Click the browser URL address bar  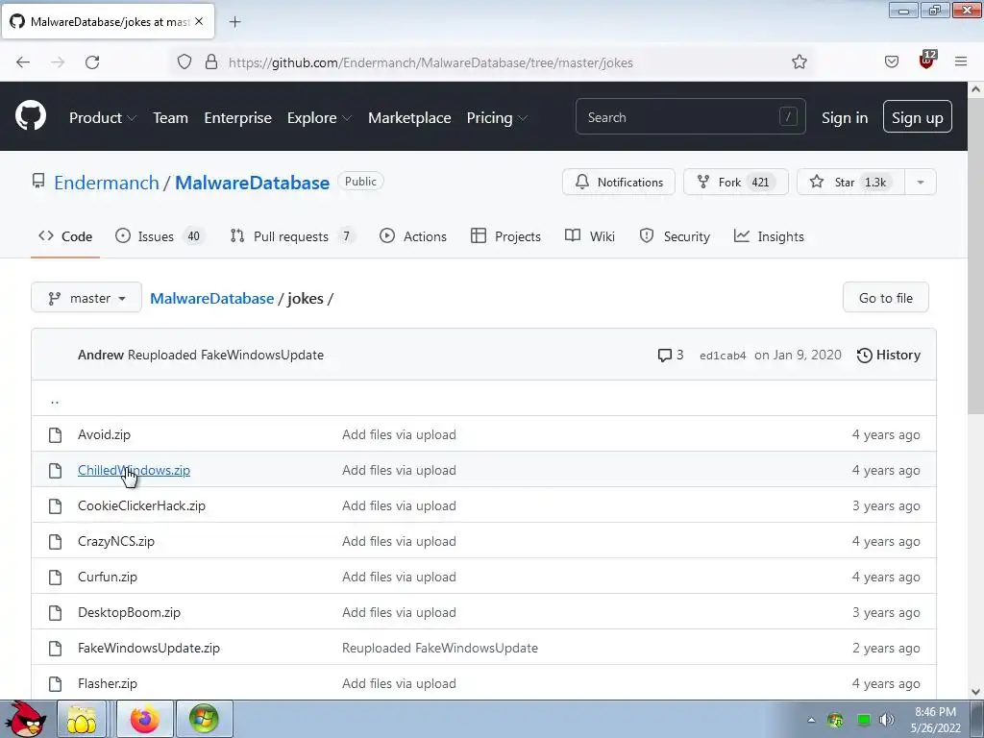point(489,62)
